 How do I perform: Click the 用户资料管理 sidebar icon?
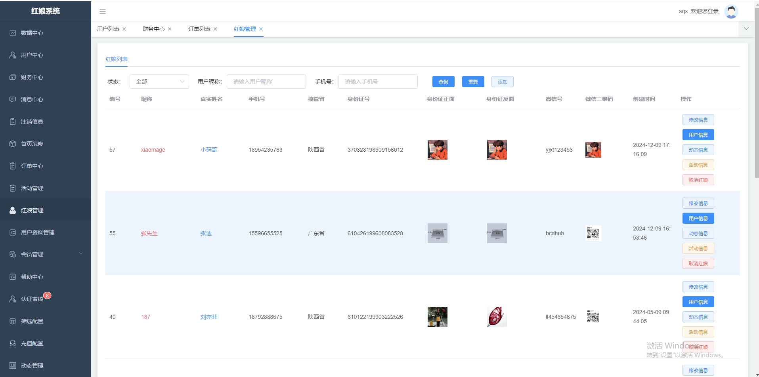pyautogui.click(x=13, y=232)
